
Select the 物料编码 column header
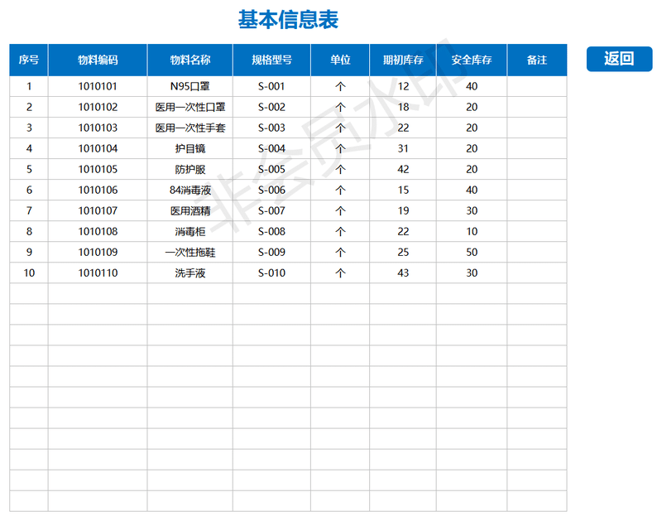98,60
